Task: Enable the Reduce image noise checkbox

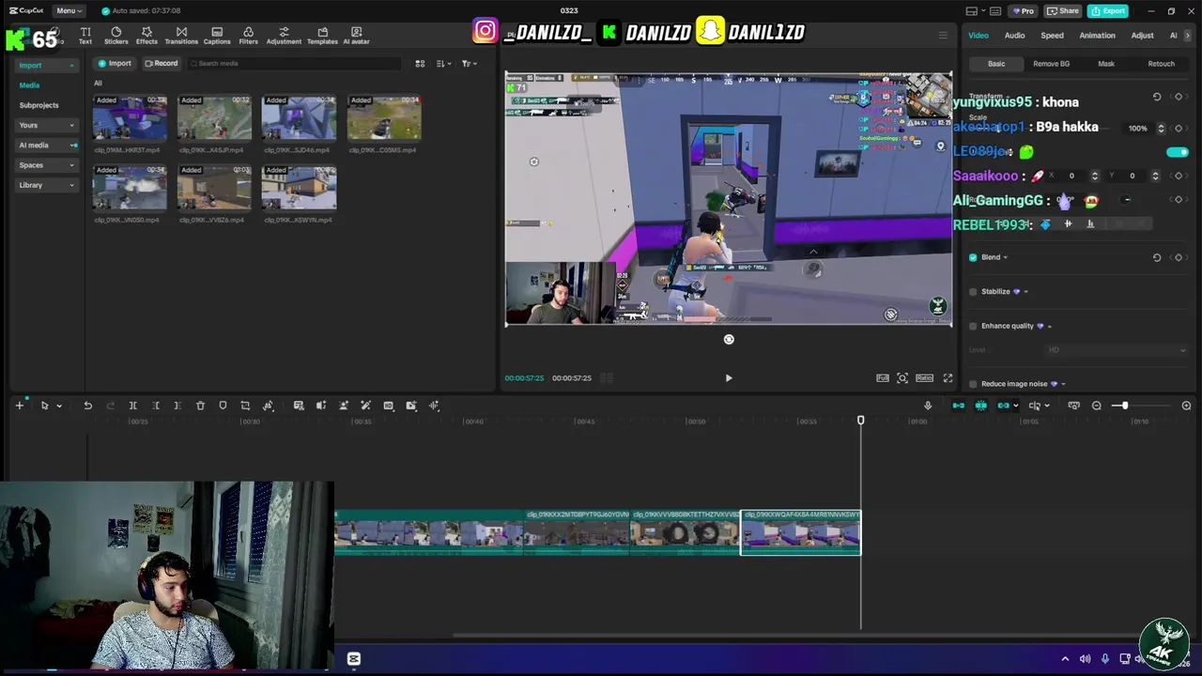Action: click(x=973, y=384)
